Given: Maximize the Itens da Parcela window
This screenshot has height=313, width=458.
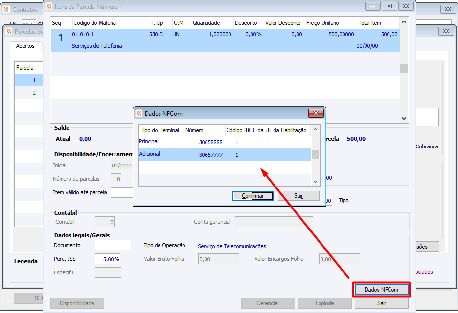Looking at the screenshot, I should (x=389, y=6).
